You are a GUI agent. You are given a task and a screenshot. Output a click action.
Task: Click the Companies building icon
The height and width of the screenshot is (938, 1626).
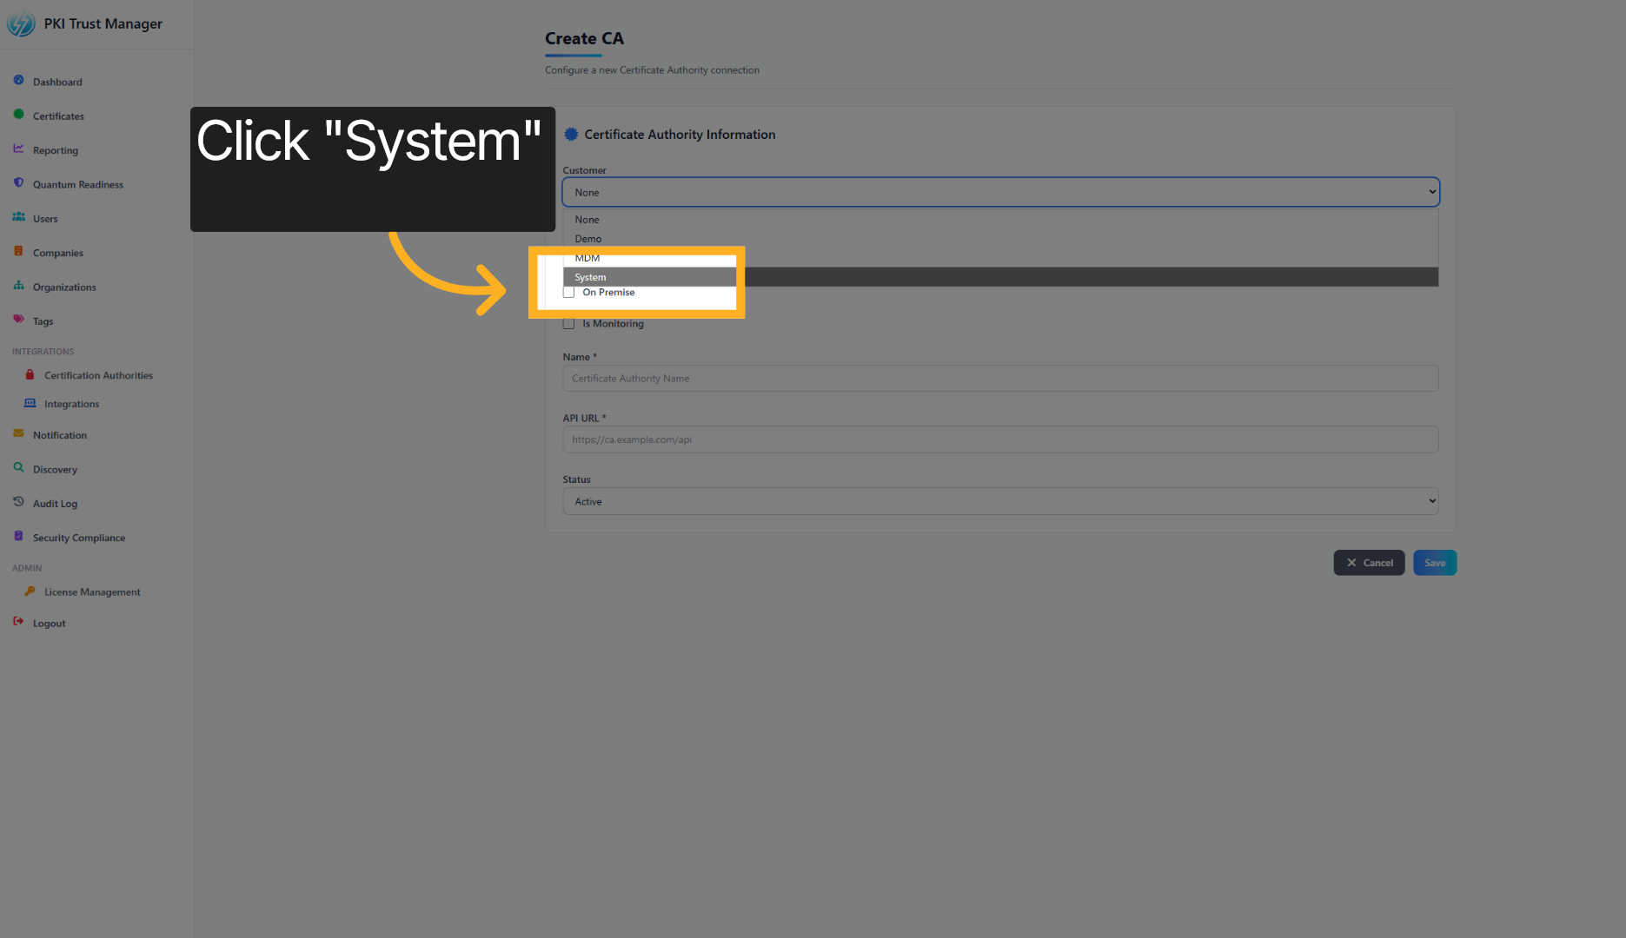pos(18,251)
